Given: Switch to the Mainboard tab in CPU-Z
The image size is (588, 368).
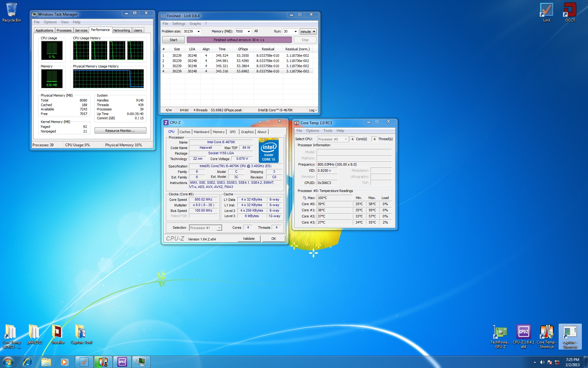Looking at the screenshot, I should click(202, 132).
